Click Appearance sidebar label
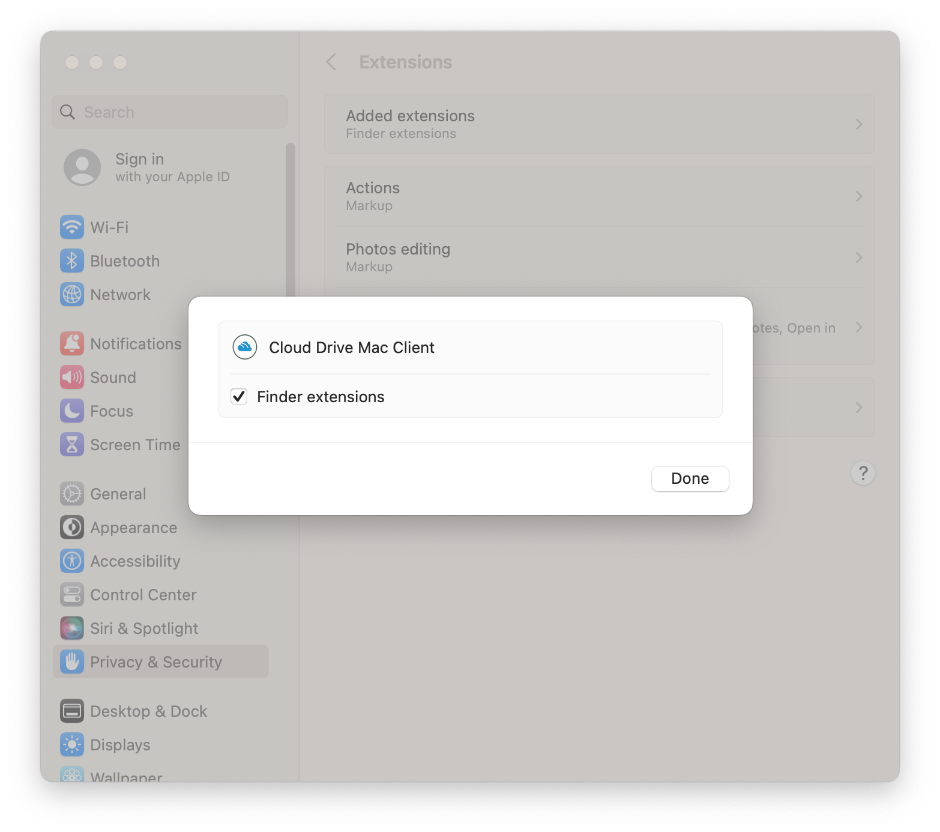Image resolution: width=940 pixels, height=832 pixels. tap(133, 528)
